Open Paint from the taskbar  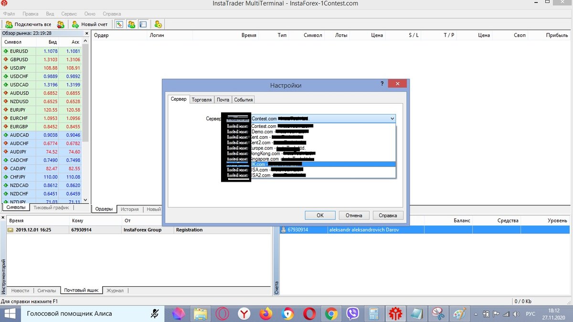[459, 313]
